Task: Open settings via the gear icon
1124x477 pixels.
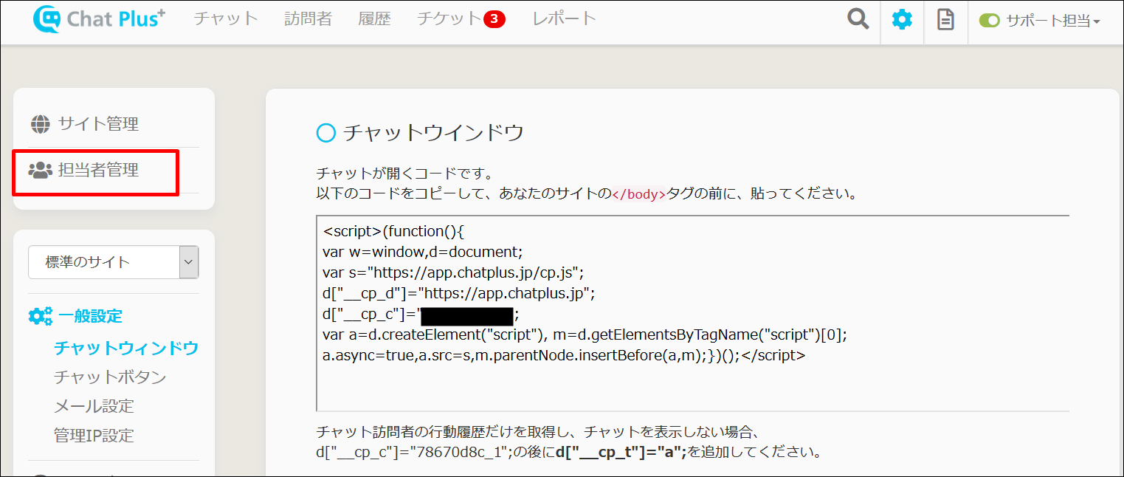Action: 902,19
